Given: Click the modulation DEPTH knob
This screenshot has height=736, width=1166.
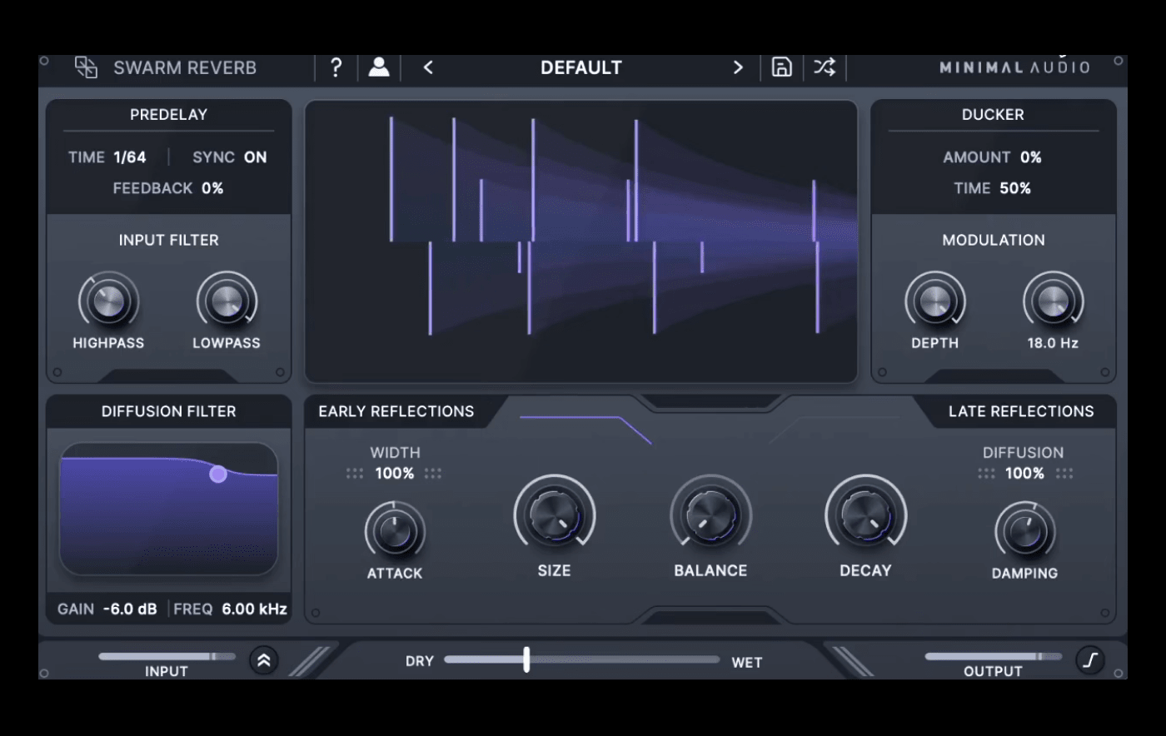Looking at the screenshot, I should 935,301.
